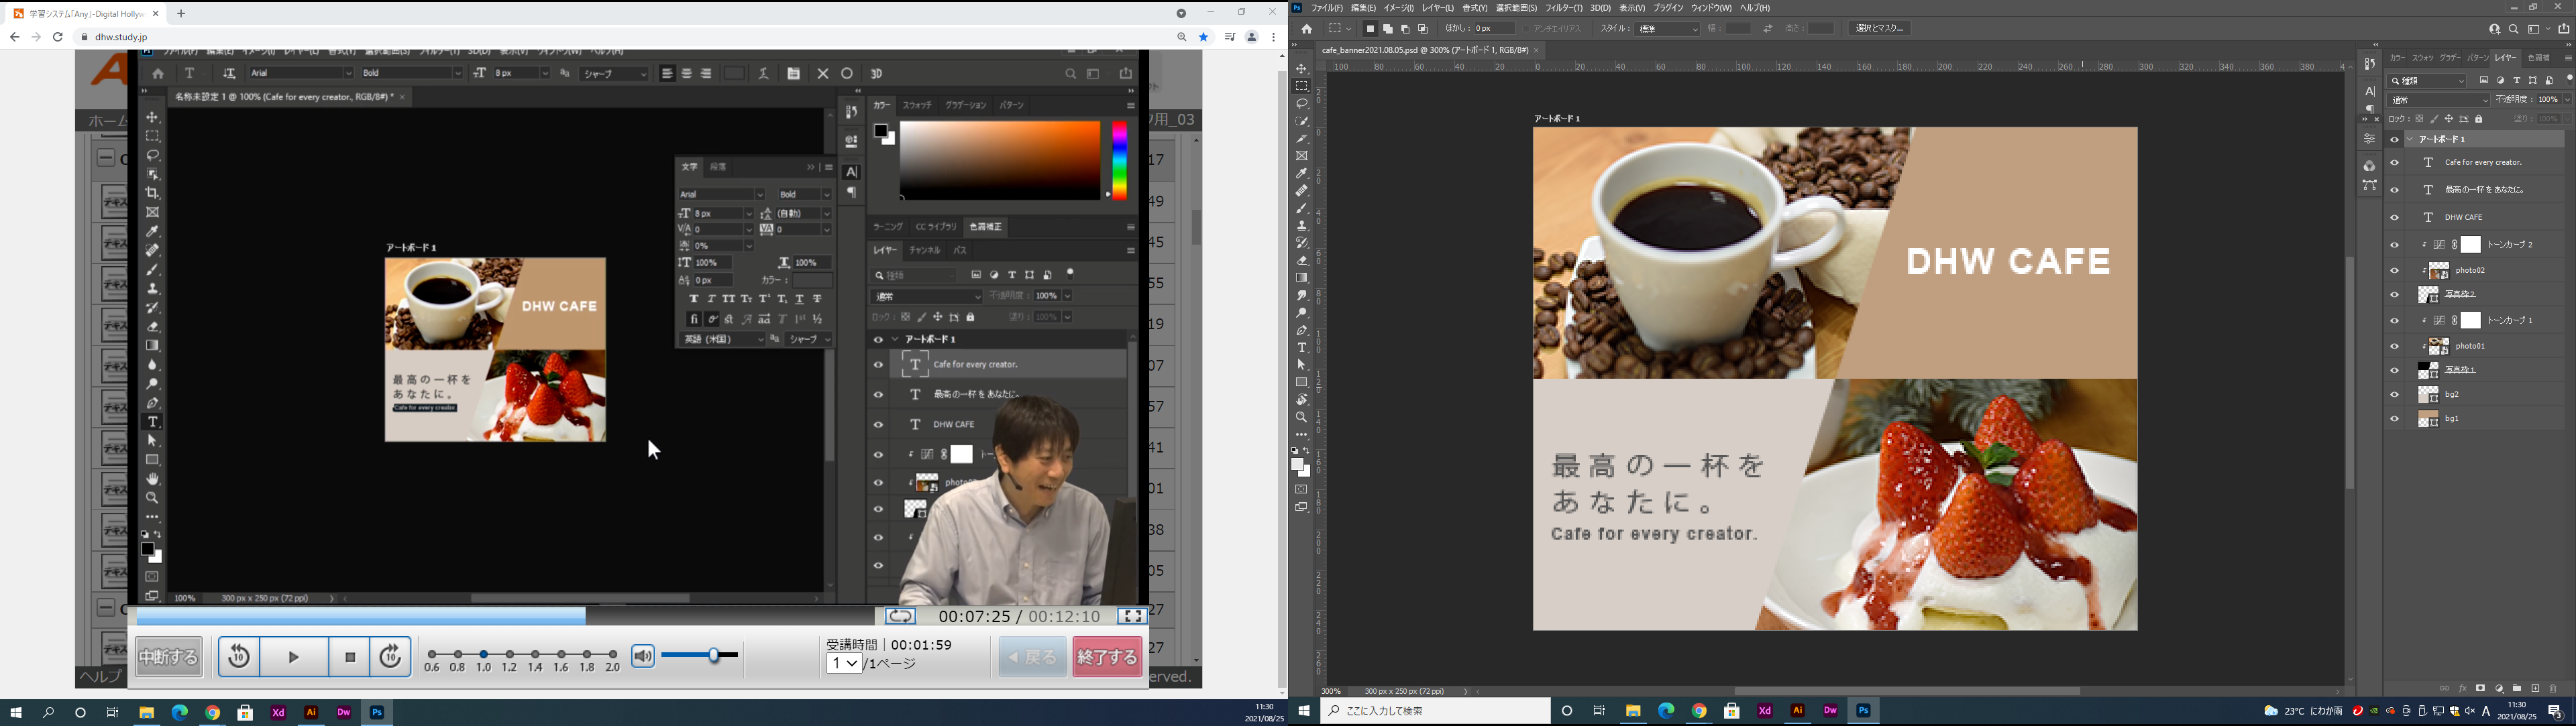Click the Windows search box on right taskbar
2576x726 pixels.
tap(1436, 711)
